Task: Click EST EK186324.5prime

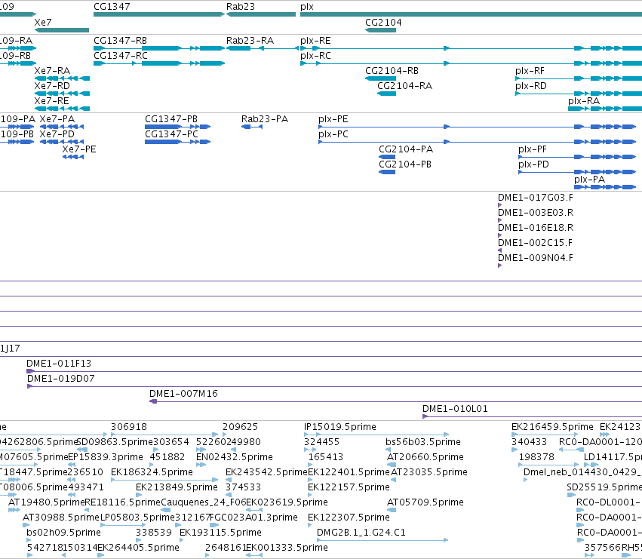Action: (x=164, y=480)
